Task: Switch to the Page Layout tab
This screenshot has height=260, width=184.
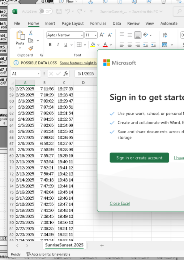Action: pyautogui.click(x=73, y=23)
